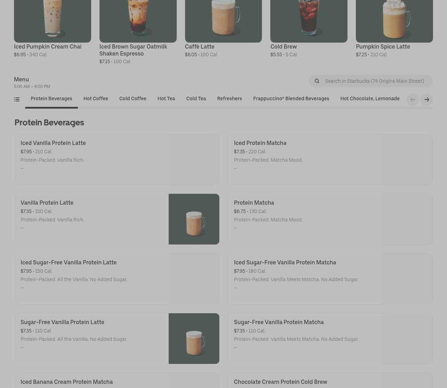The height and width of the screenshot is (388, 447).
Task: Click Iced Protein Matcha's Matcha Mood description
Action: (268, 160)
